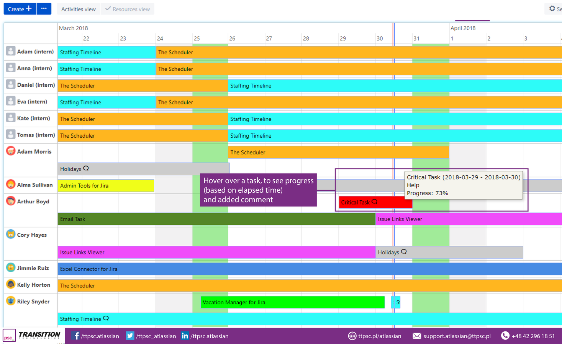
Task: Click Alma Sullivan avatar icon
Action: click(11, 184)
